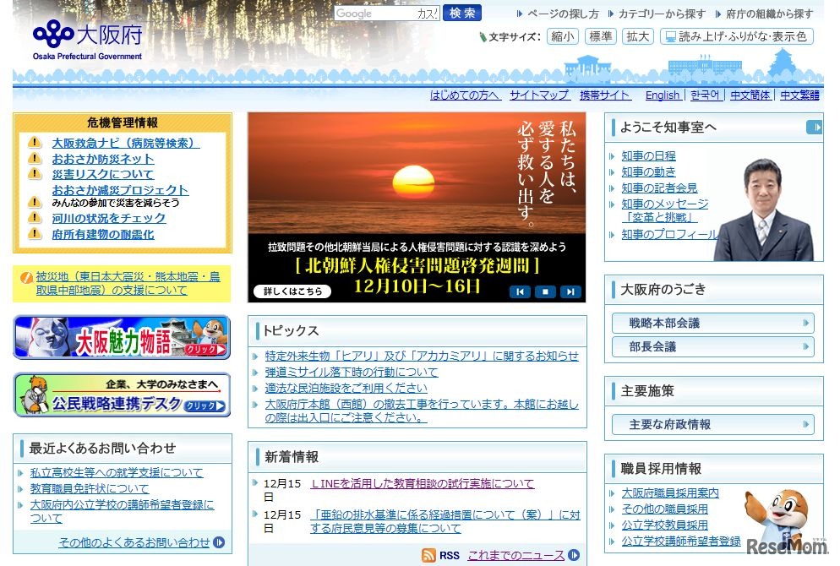Open 知事のプロフィール link
The width and height of the screenshot is (840, 566).
click(x=669, y=234)
